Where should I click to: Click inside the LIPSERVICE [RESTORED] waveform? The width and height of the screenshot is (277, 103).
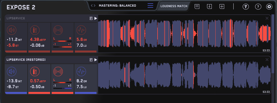click(x=184, y=75)
